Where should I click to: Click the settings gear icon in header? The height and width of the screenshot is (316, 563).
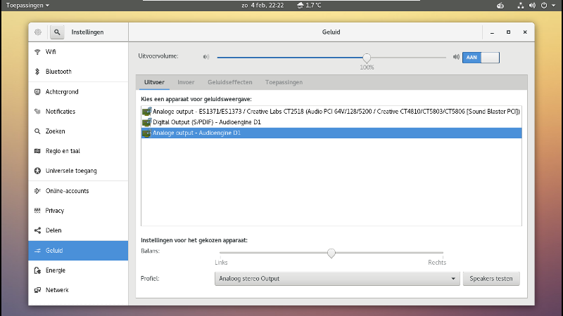point(38,32)
